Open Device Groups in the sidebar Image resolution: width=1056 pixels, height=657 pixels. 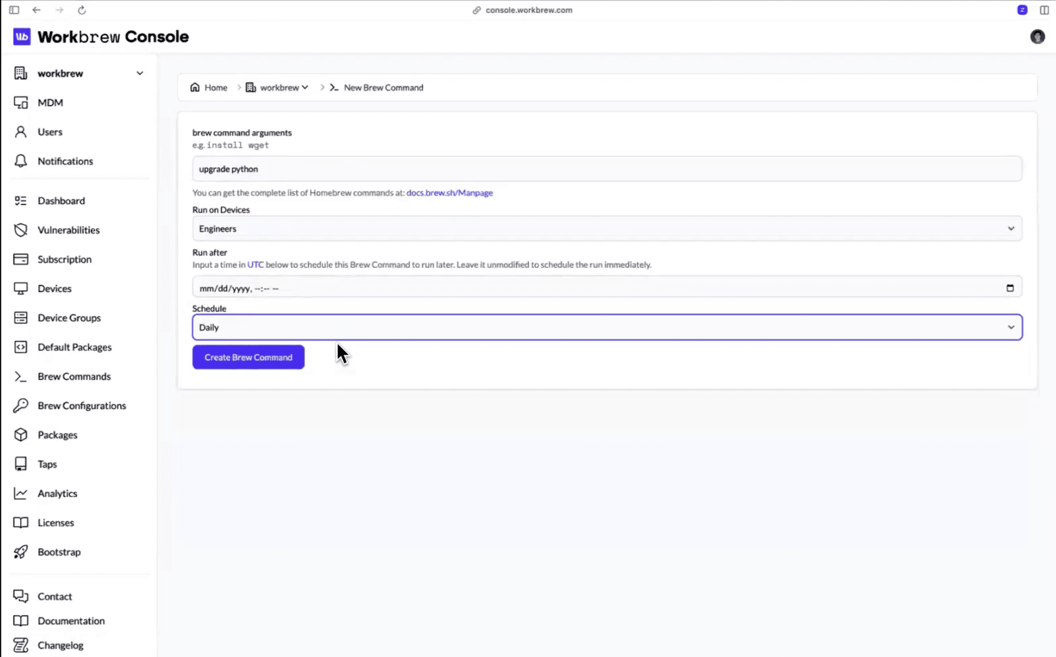click(x=69, y=318)
